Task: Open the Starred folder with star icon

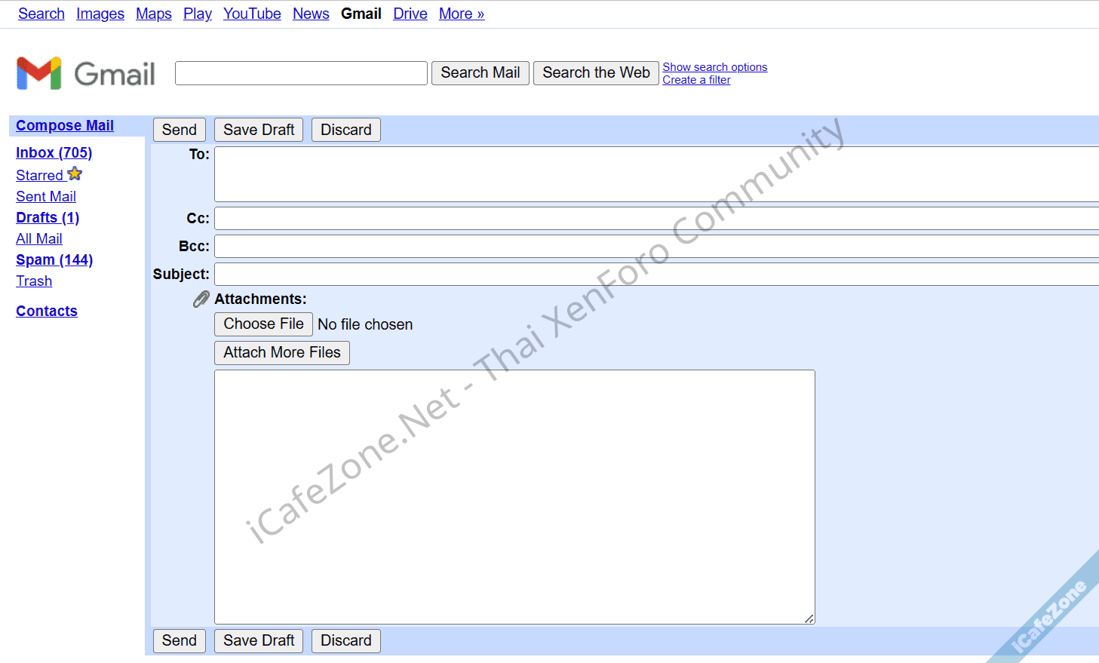Action: coord(48,175)
